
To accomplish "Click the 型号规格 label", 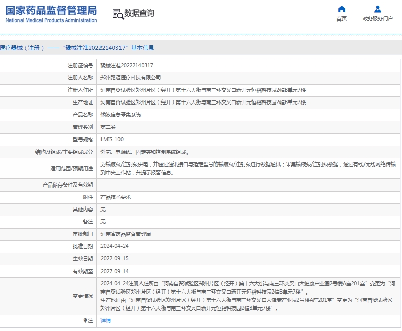I will [x=83, y=139].
